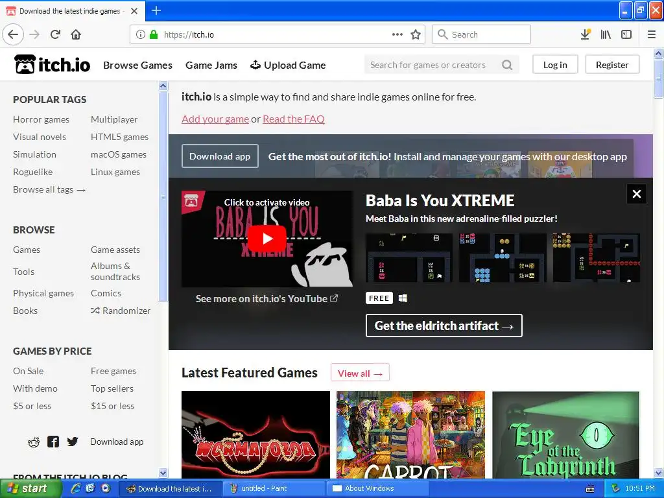
Task: Open the Firefox downloads arrow icon
Action: click(586, 34)
